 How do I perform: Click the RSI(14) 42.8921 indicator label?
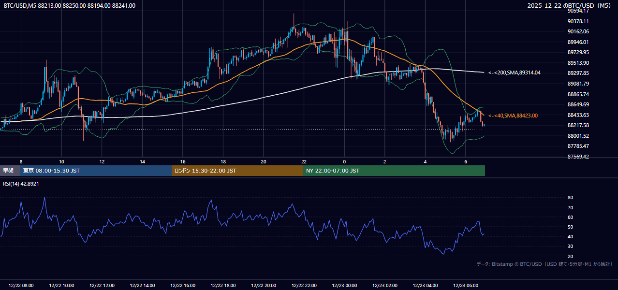point(21,184)
